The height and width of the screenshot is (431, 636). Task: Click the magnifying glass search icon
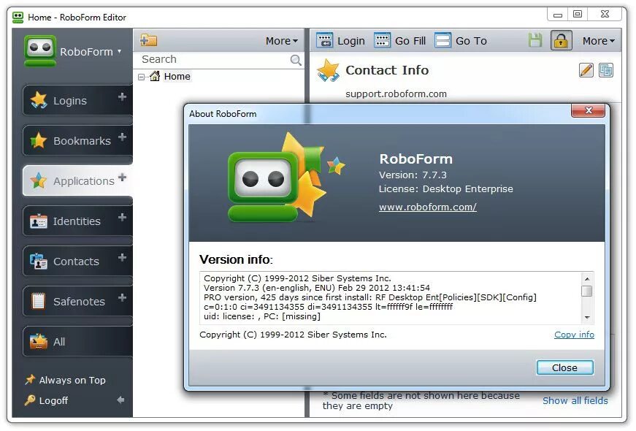pos(296,60)
